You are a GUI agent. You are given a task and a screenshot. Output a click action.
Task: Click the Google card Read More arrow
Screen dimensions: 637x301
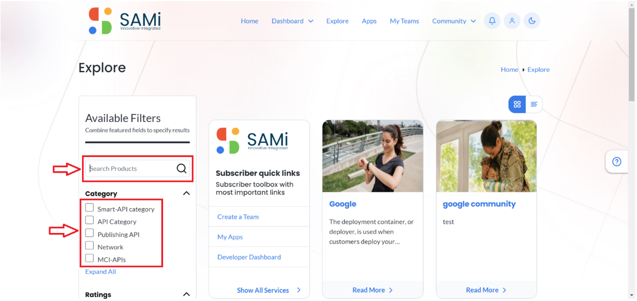(391, 290)
